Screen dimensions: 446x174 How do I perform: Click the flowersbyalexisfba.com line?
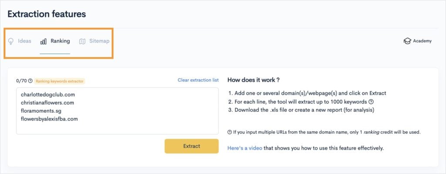coord(49,119)
